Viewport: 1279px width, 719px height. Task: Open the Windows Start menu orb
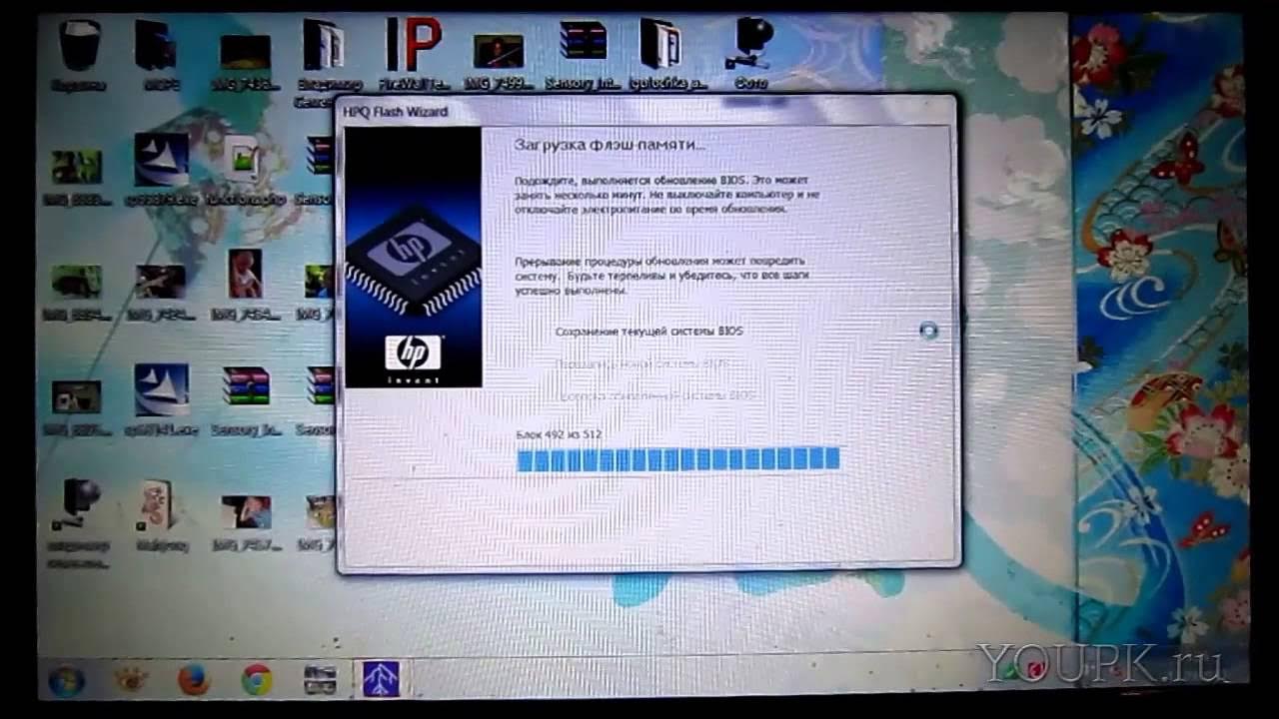coord(67,681)
